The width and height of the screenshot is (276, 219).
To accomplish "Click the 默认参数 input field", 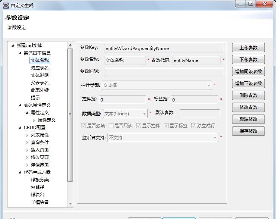I will point(200,113).
